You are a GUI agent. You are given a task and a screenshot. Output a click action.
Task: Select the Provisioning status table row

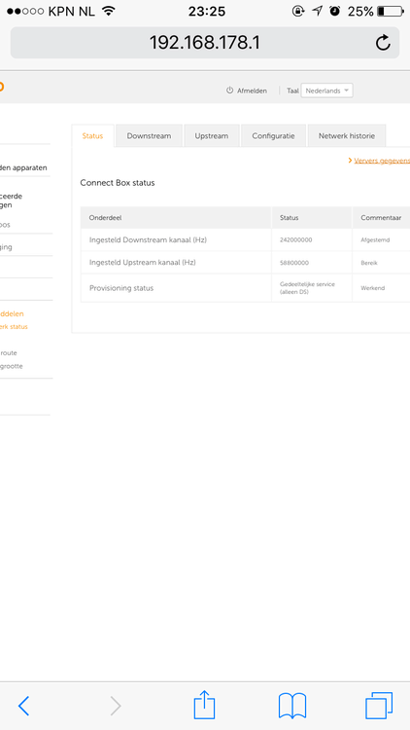(246, 288)
